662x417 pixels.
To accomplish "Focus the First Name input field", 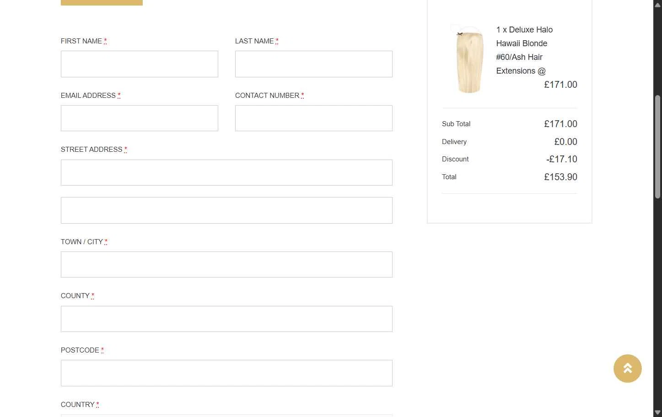I will 140,64.
